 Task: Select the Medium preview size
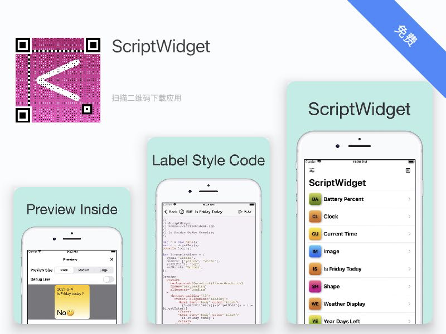[x=84, y=270]
